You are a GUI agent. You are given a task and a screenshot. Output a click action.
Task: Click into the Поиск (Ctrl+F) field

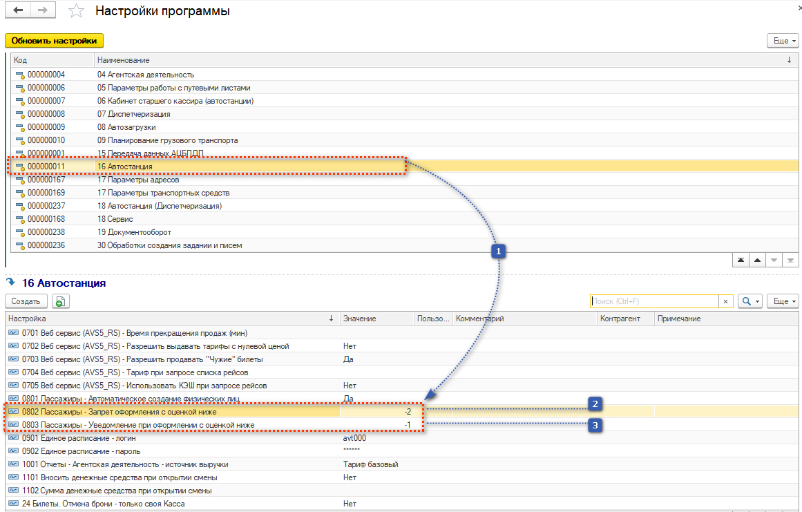653,301
